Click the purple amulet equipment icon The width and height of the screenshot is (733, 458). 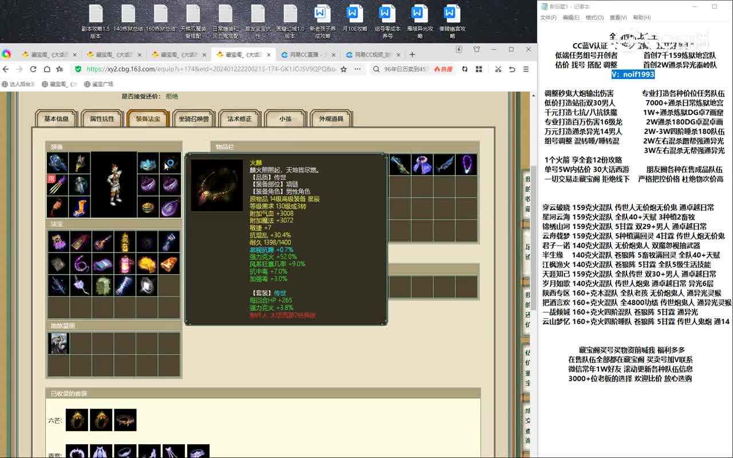170,207
